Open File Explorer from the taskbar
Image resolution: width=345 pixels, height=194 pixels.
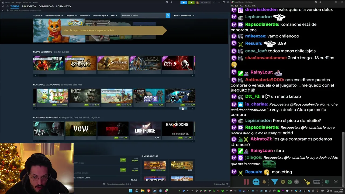(x=143, y=191)
